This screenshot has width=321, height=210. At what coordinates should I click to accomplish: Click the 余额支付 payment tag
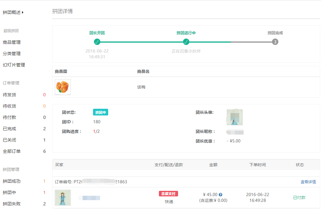pyautogui.click(x=168, y=194)
